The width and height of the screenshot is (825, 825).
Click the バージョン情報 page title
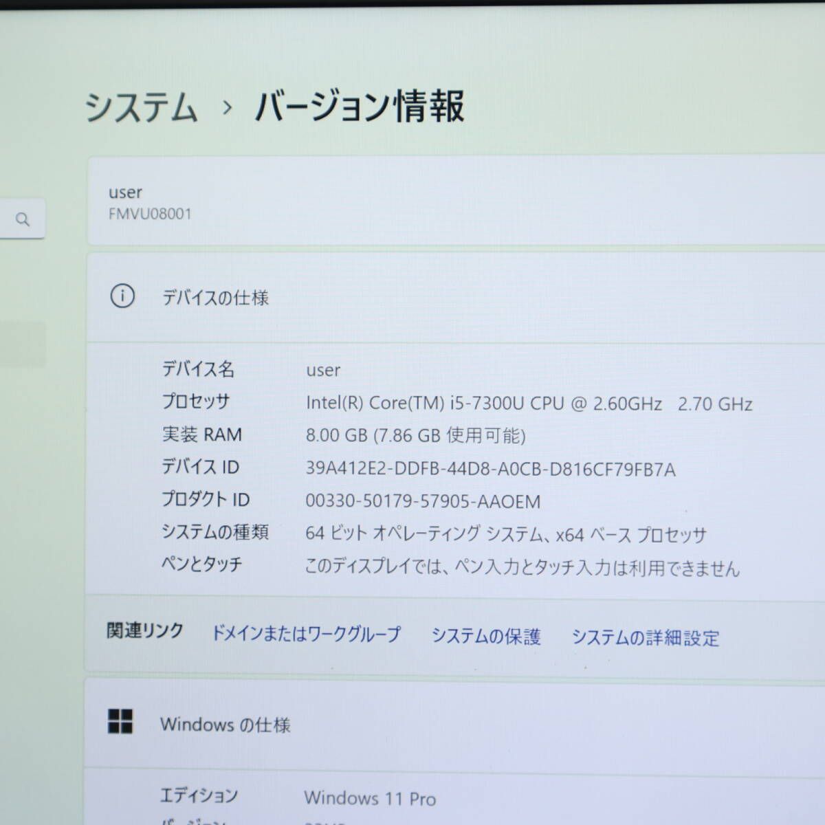pos(360,107)
